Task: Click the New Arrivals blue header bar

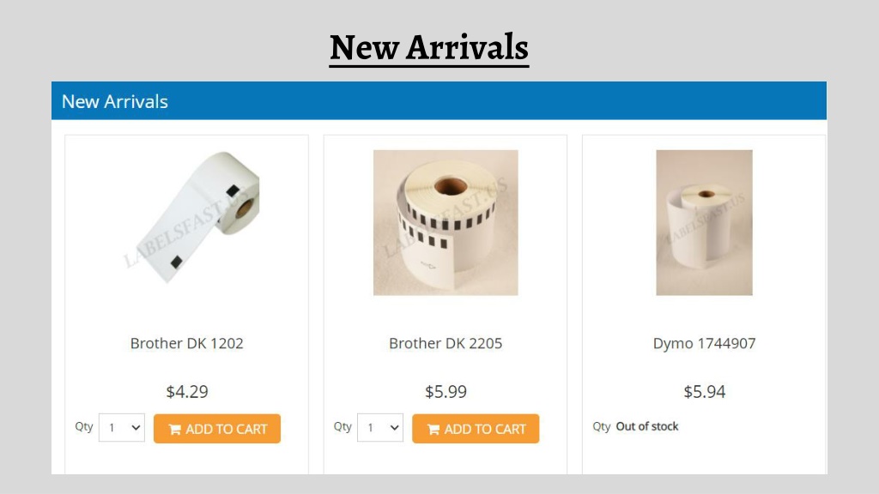Action: pyautogui.click(x=439, y=101)
